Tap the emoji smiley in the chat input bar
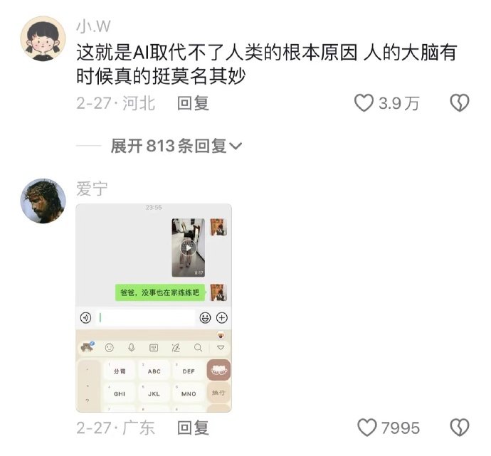The image size is (491, 456). [x=205, y=318]
